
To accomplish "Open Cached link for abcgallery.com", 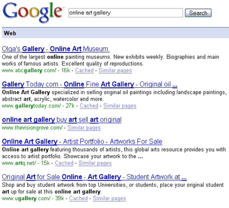I will tap(84, 71).
